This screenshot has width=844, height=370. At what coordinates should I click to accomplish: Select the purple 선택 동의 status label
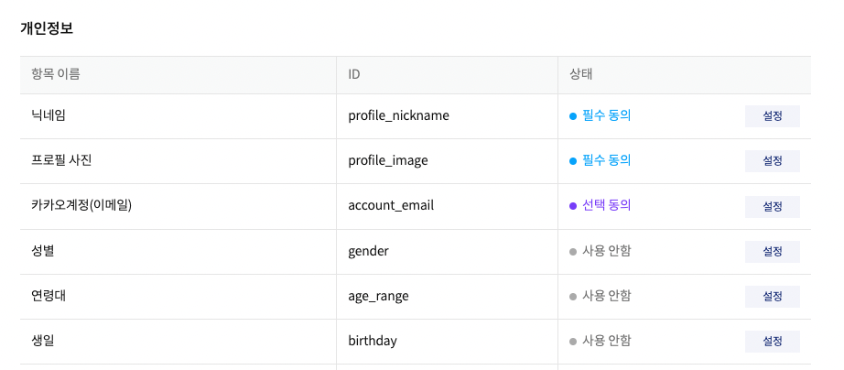606,205
